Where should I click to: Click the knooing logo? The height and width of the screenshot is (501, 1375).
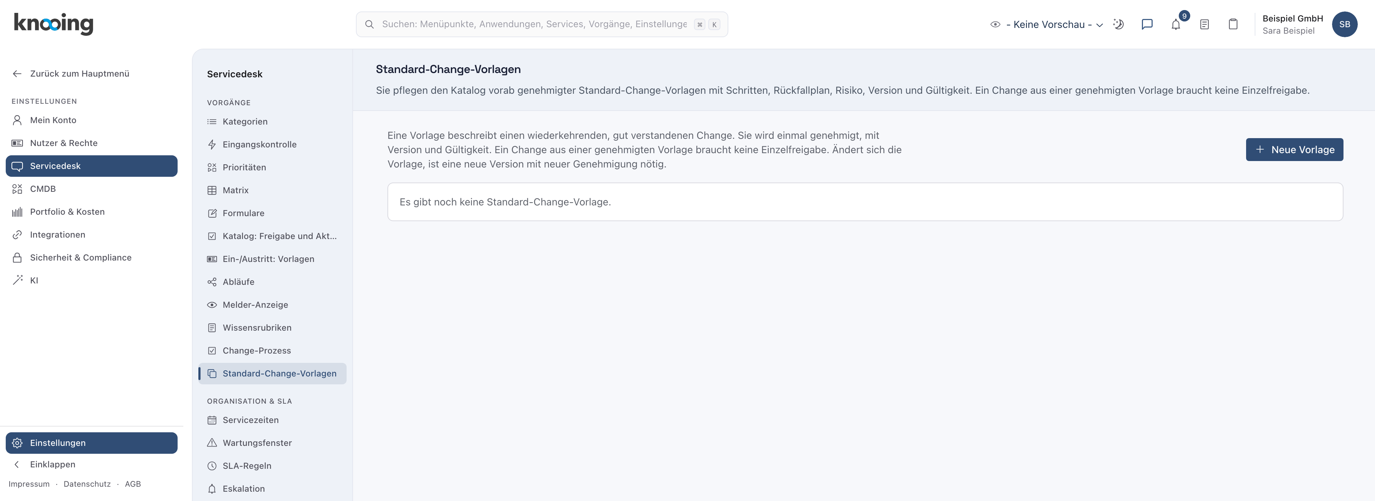[53, 24]
